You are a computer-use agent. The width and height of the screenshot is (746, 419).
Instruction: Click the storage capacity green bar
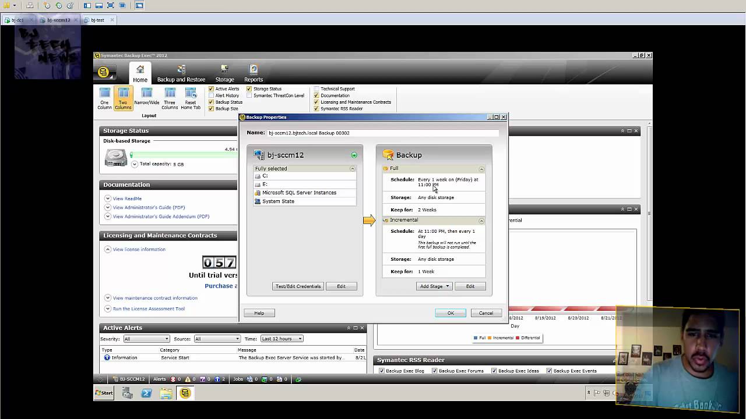[x=184, y=155]
